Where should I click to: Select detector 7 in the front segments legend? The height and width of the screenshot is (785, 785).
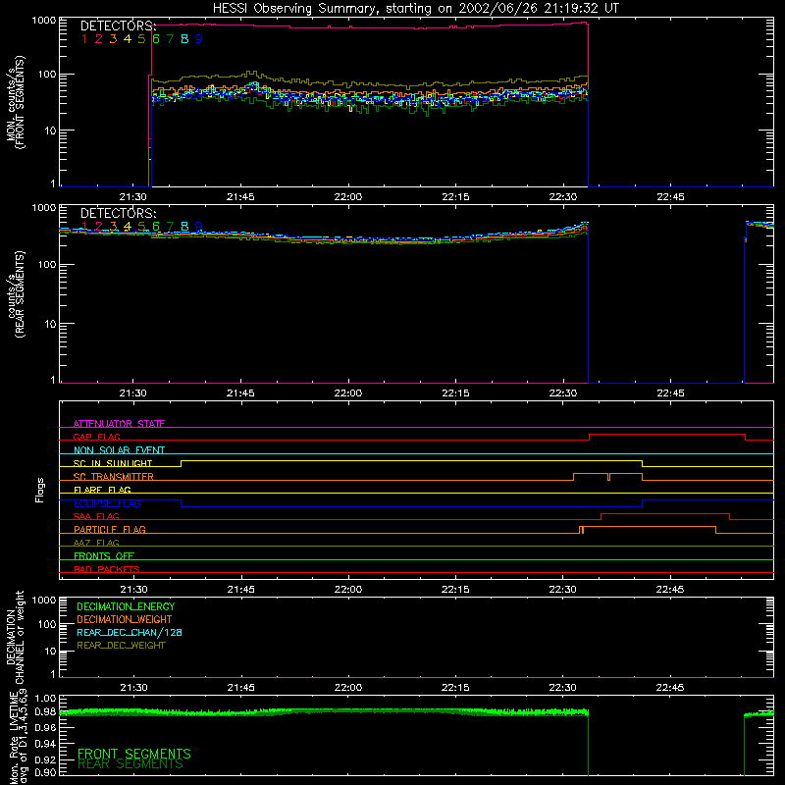170,39
